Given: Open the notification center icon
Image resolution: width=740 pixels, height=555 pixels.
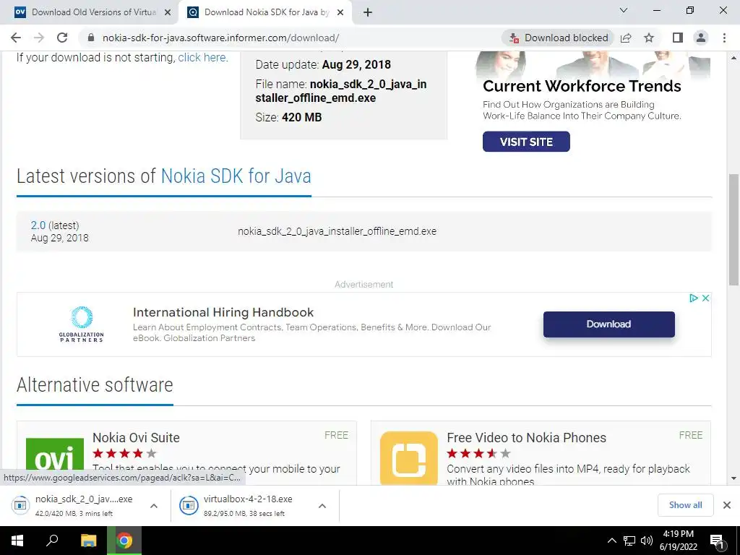Looking at the screenshot, I should pos(718,541).
